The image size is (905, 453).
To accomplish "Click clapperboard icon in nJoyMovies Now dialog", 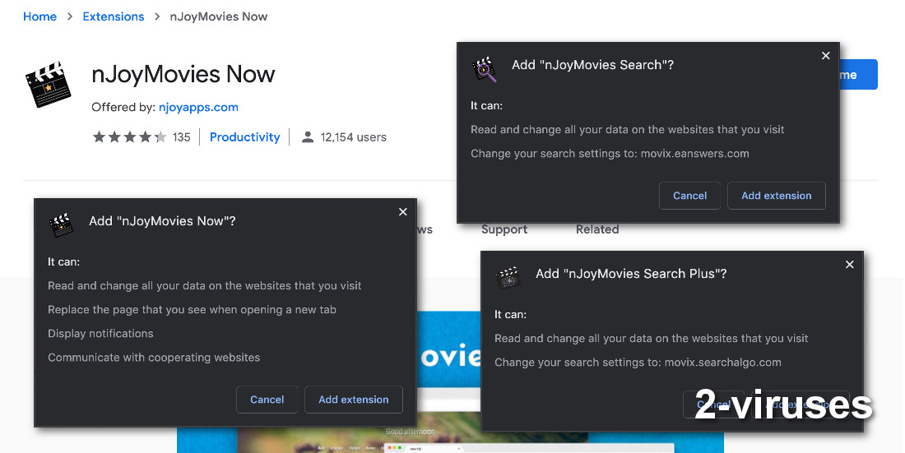I will [x=61, y=225].
